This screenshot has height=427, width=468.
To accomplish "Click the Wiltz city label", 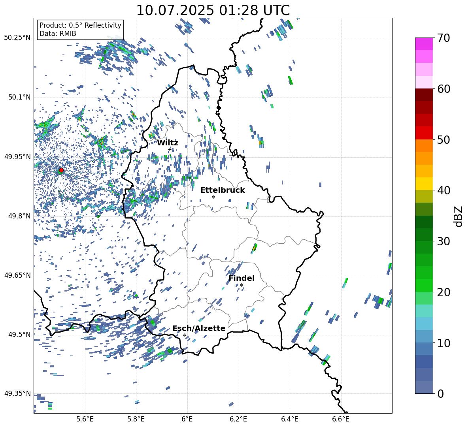I will click(168, 143).
